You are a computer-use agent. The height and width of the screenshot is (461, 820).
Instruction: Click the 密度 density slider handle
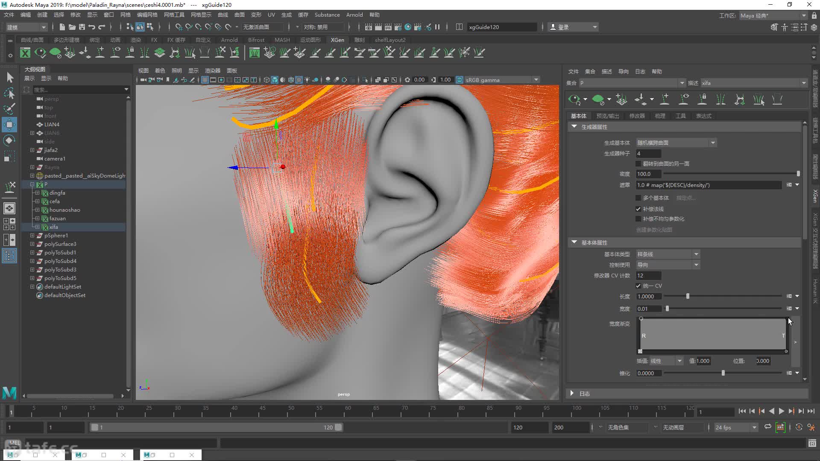click(798, 174)
